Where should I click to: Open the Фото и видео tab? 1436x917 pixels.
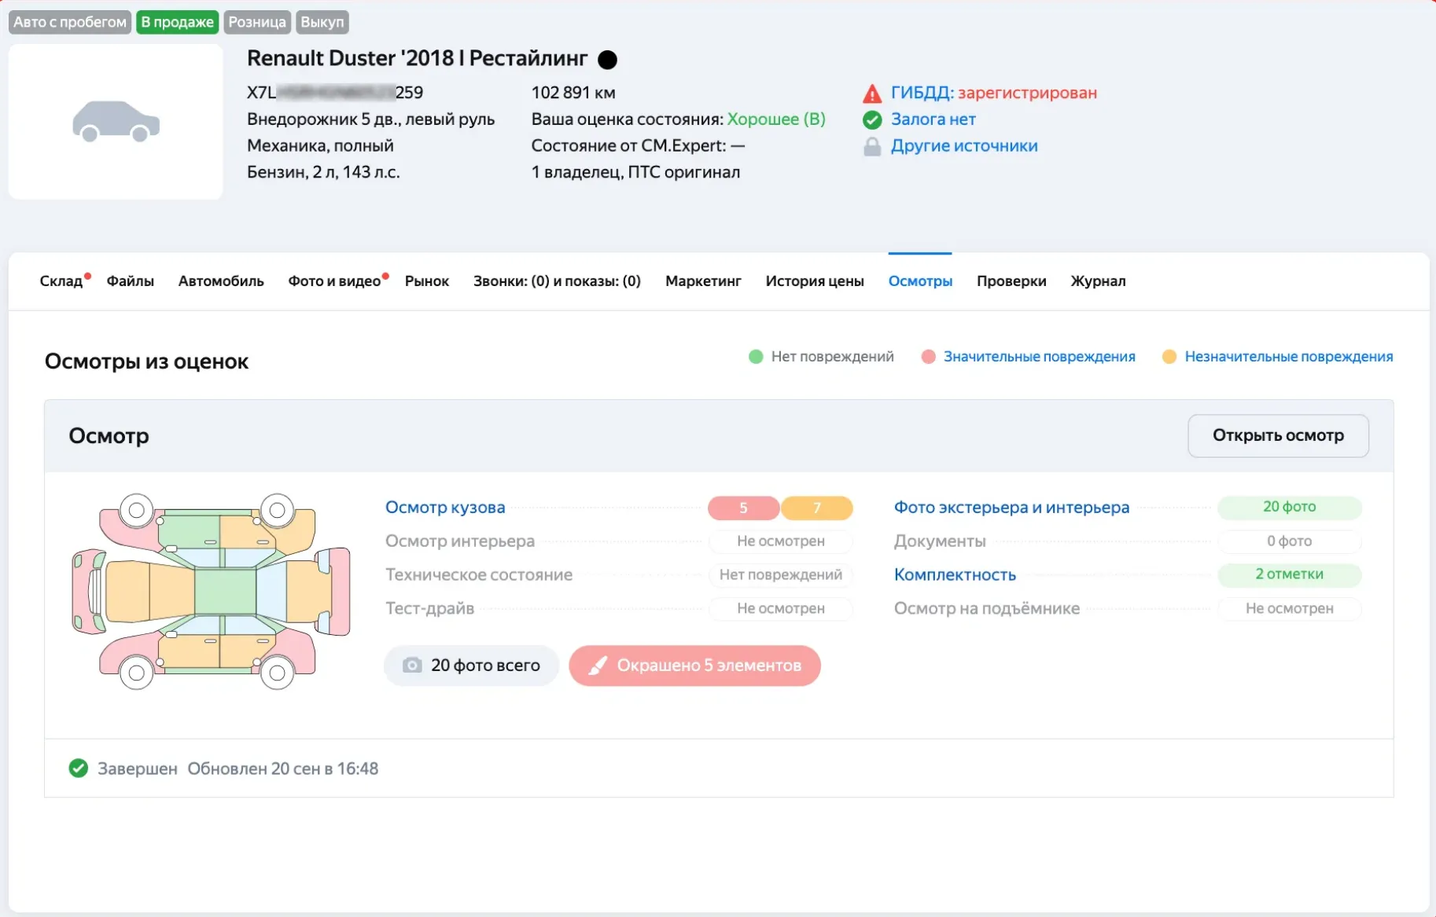[334, 281]
